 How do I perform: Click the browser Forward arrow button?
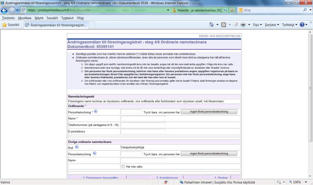coord(12,11)
